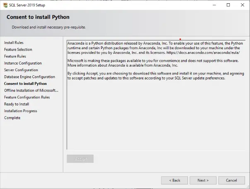
Task: Open the Feature Selection step
Action: coord(18,50)
